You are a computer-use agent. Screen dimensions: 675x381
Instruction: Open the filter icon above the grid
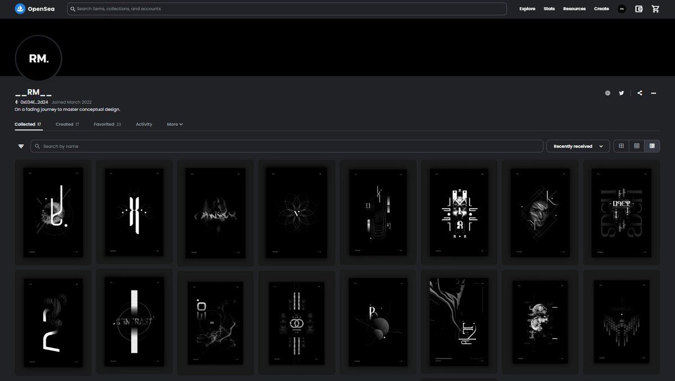(21, 146)
